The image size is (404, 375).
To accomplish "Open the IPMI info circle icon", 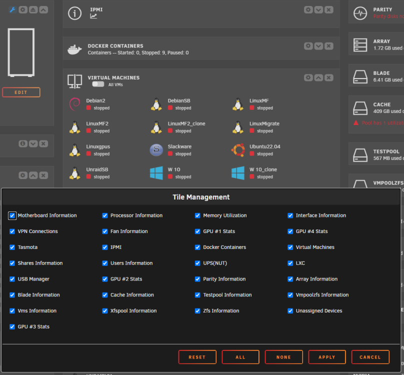I will (x=74, y=13).
